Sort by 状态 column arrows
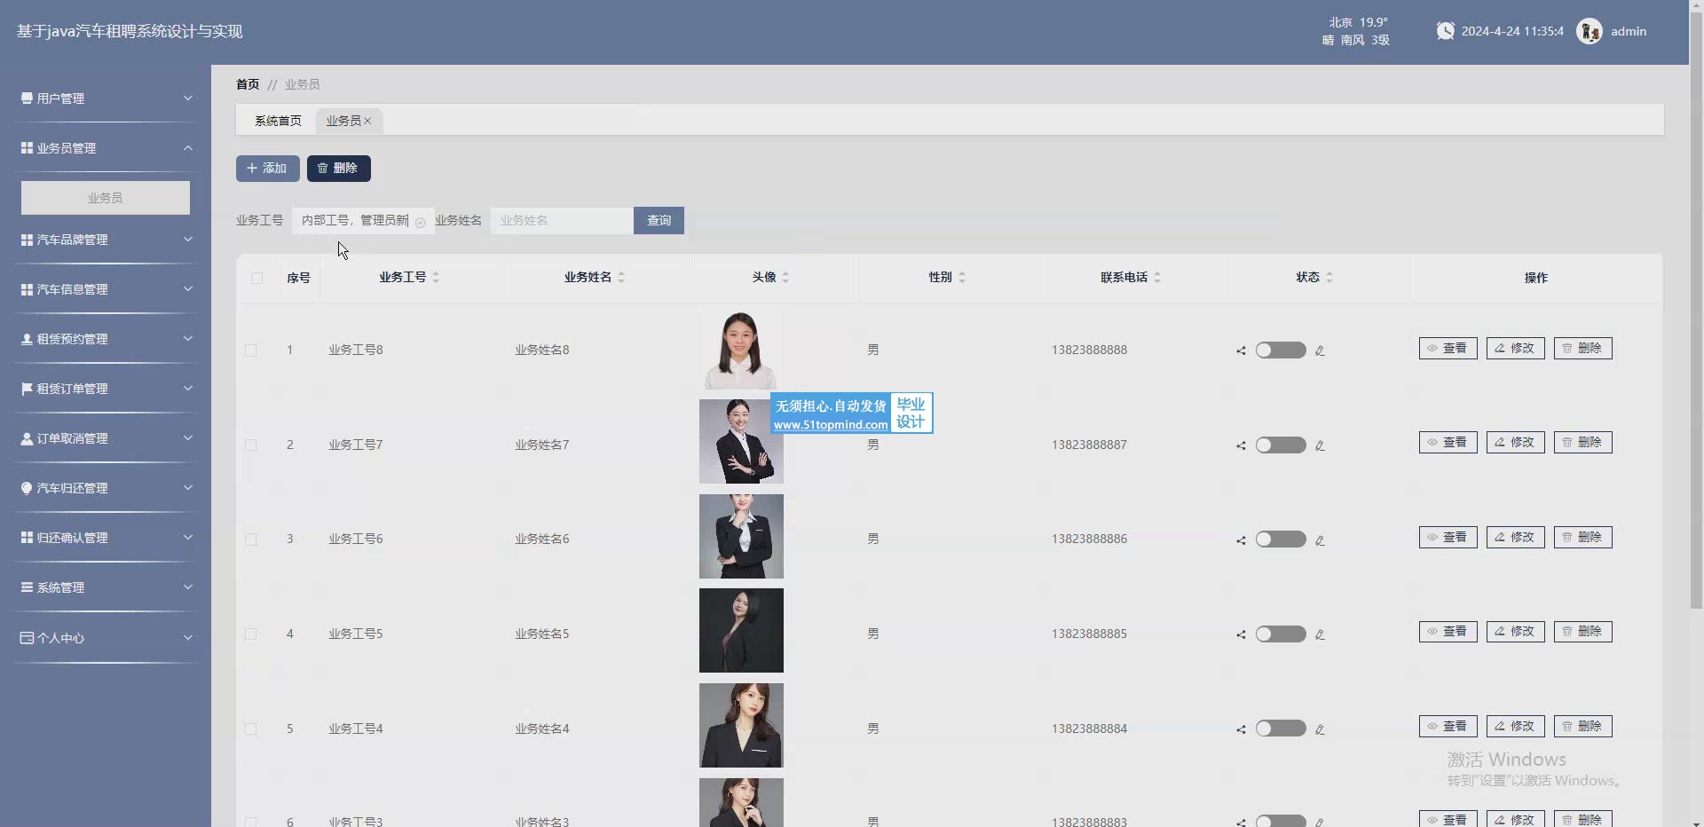This screenshot has width=1704, height=827. click(1329, 278)
